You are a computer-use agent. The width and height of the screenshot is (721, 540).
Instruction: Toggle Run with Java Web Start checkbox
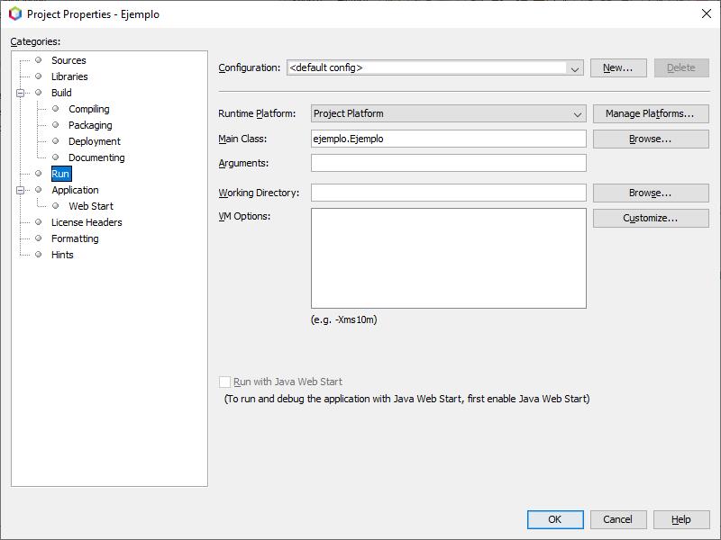pyautogui.click(x=224, y=382)
